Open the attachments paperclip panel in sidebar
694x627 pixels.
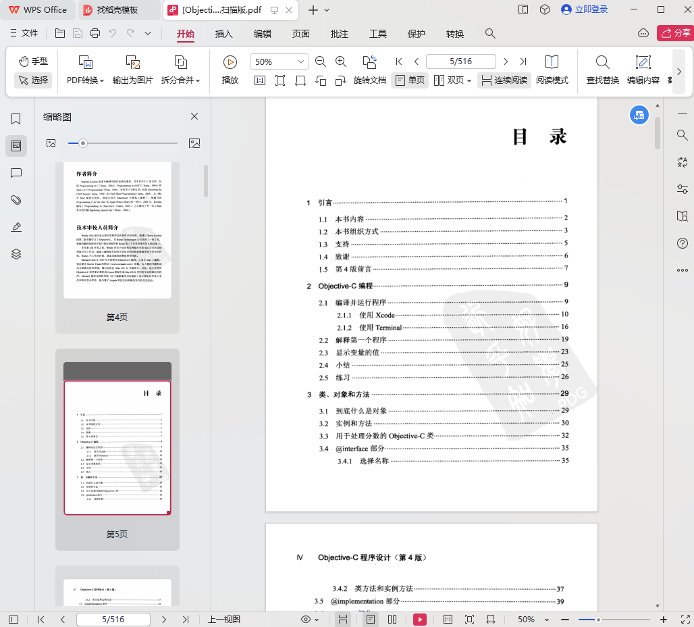click(x=16, y=200)
